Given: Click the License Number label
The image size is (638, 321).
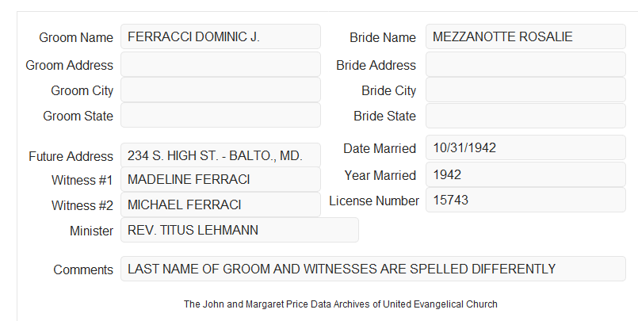Looking at the screenshot, I should (374, 201).
